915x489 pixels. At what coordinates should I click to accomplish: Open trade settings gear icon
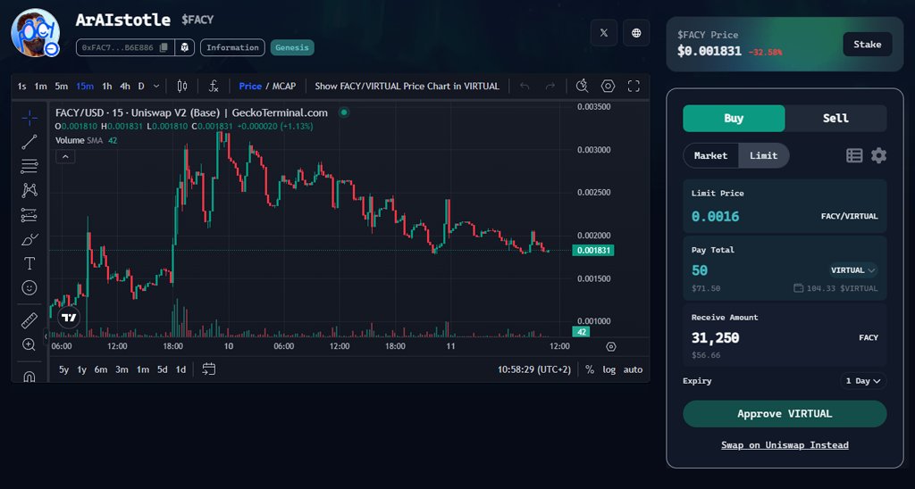878,155
